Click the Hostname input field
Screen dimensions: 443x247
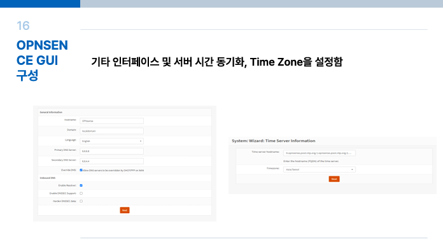[x=111, y=121]
